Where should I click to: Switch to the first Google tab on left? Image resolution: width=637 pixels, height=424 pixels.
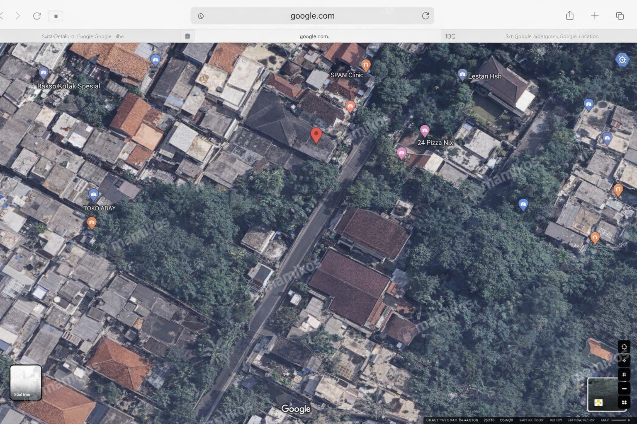tap(83, 36)
